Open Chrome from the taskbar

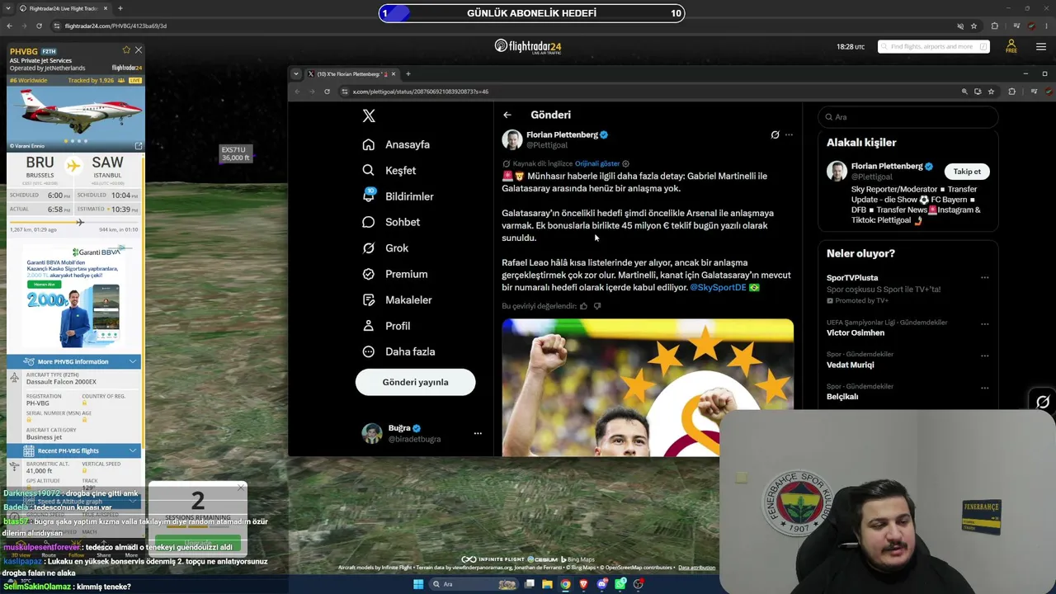tap(565, 584)
